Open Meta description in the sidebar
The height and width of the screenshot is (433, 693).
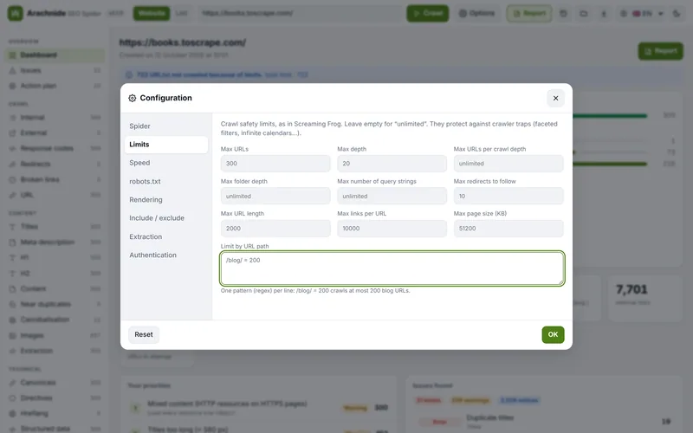(55, 242)
